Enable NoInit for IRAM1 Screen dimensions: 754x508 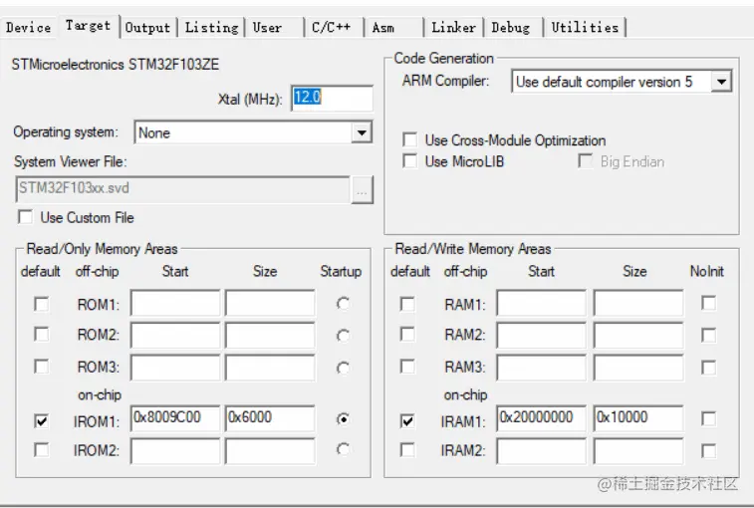coord(708,418)
